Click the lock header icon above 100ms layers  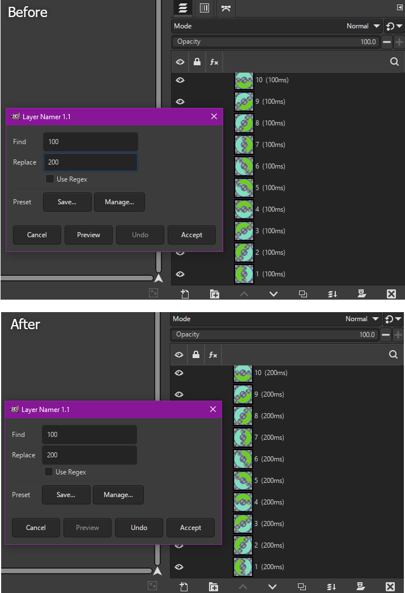(197, 62)
